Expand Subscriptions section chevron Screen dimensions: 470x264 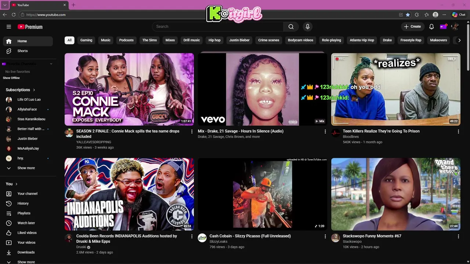click(x=34, y=90)
